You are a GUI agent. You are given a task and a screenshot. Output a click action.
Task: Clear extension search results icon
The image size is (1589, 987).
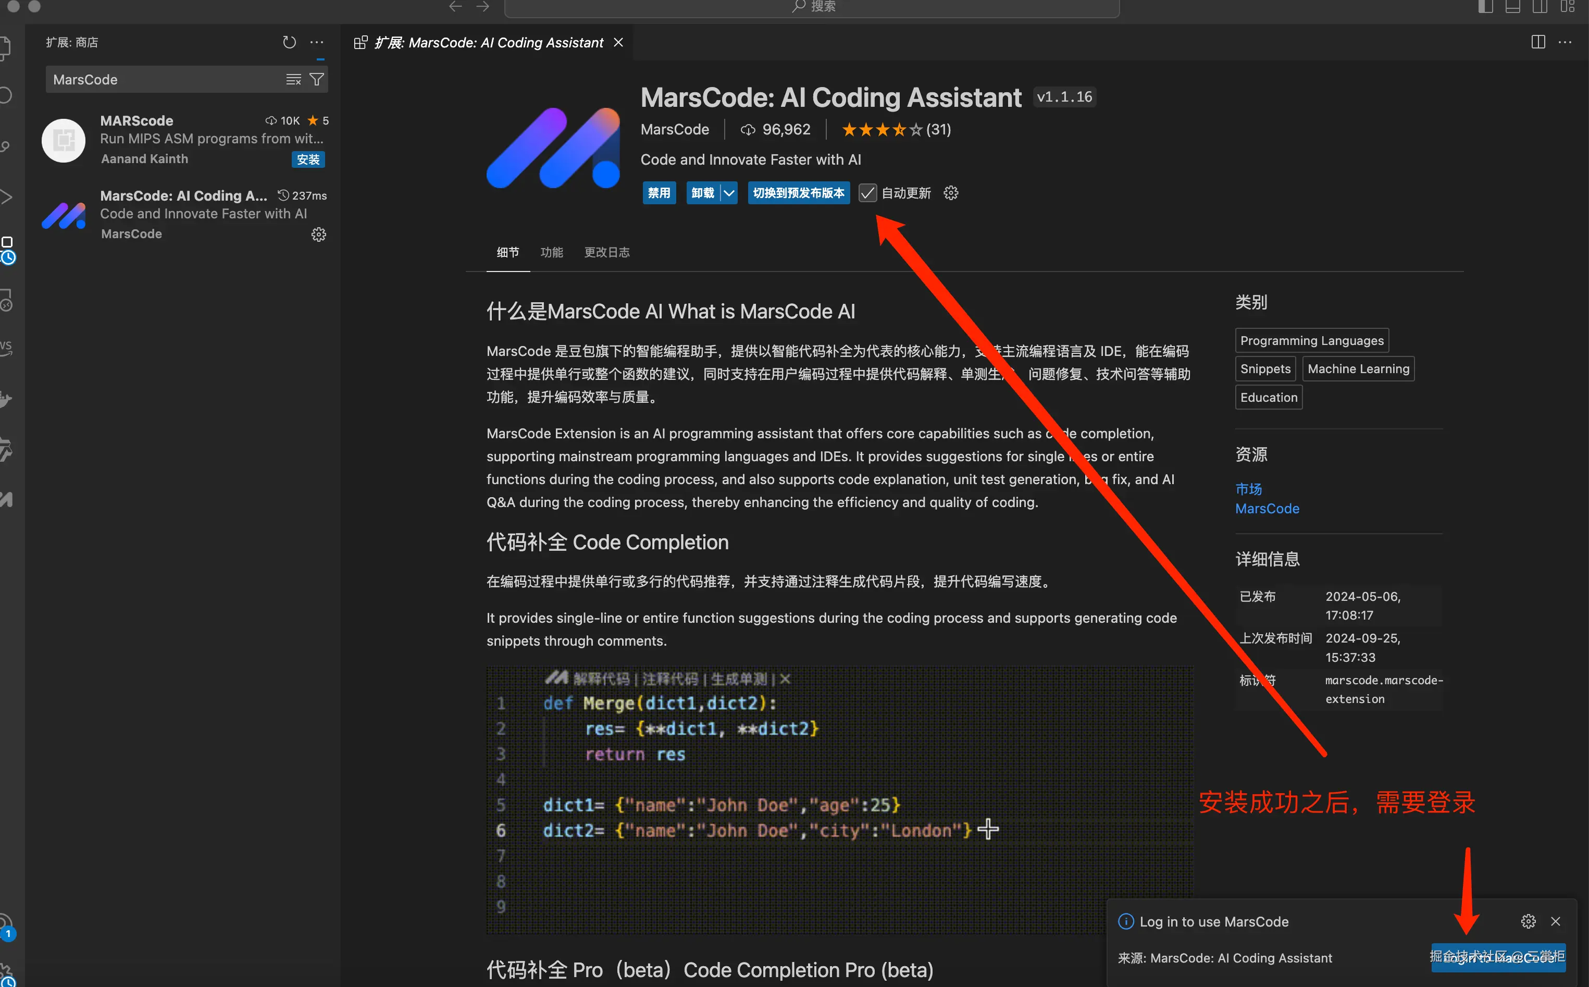click(294, 80)
